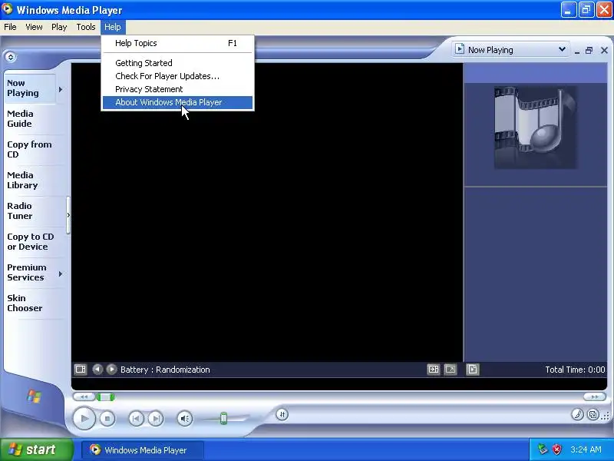Screen dimensions: 614x461
Task: Expand Now Playing taskbar arrow
Action: [61, 89]
